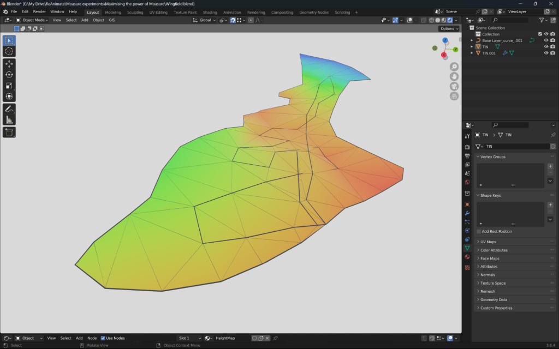Select the Move tool in toolbar
Viewport: 559px width, 349px height.
(x=9, y=64)
